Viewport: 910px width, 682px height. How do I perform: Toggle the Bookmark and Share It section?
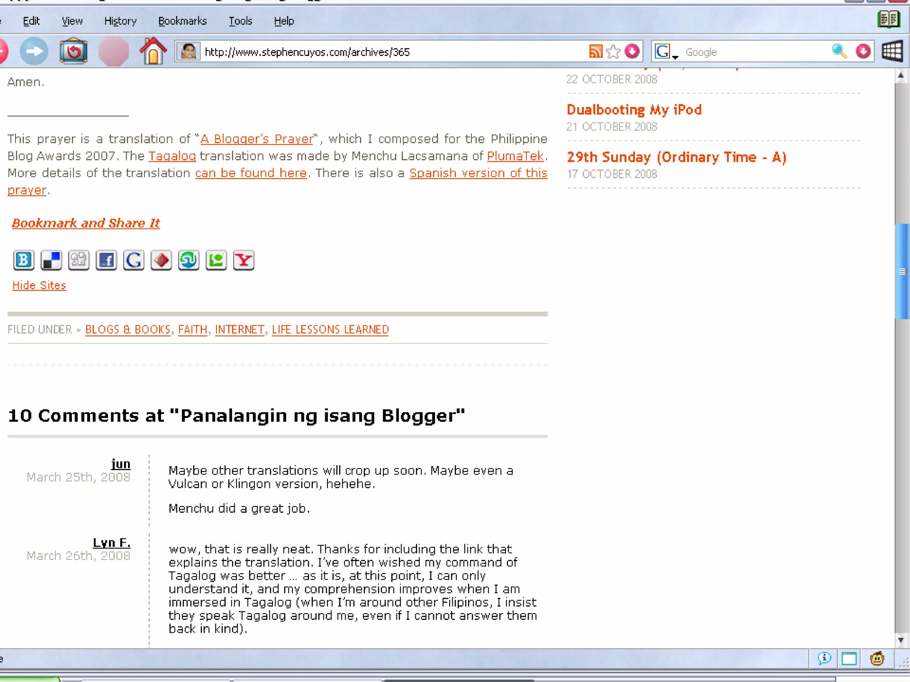[86, 223]
